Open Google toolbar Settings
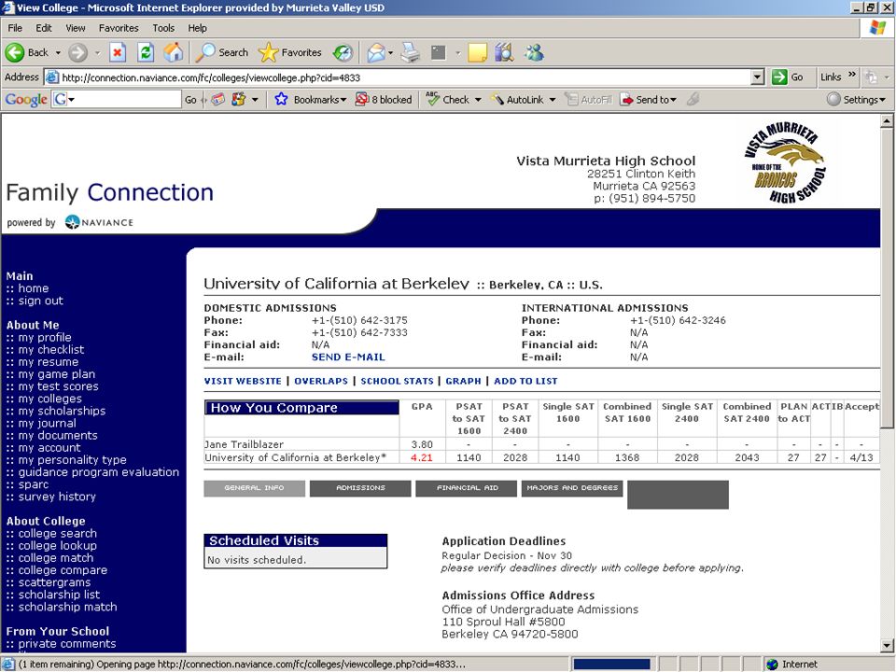 pos(856,100)
